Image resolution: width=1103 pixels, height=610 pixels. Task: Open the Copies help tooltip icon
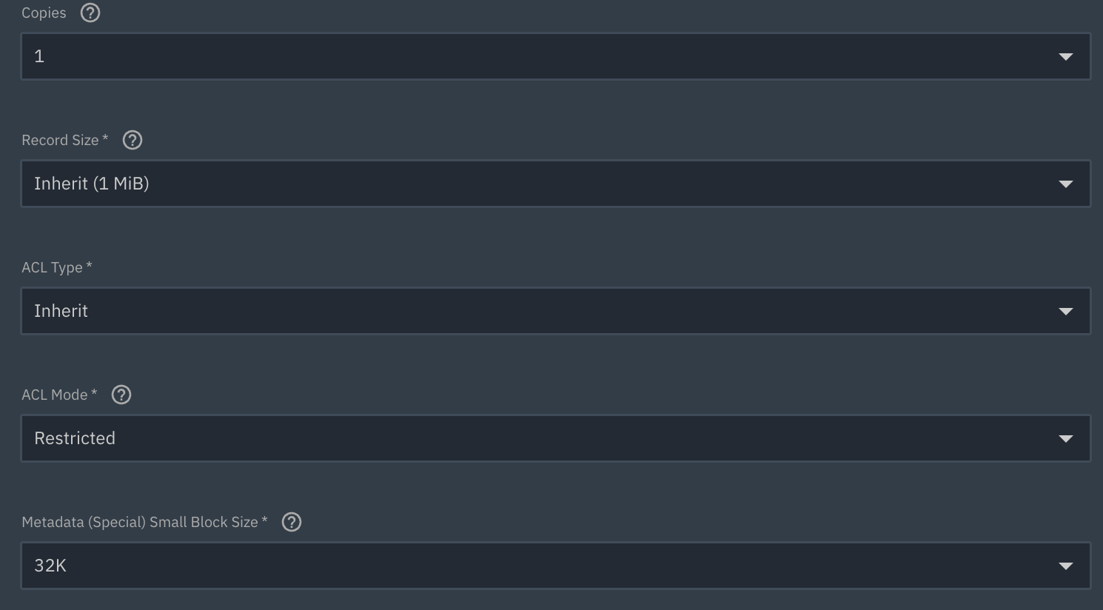[90, 13]
